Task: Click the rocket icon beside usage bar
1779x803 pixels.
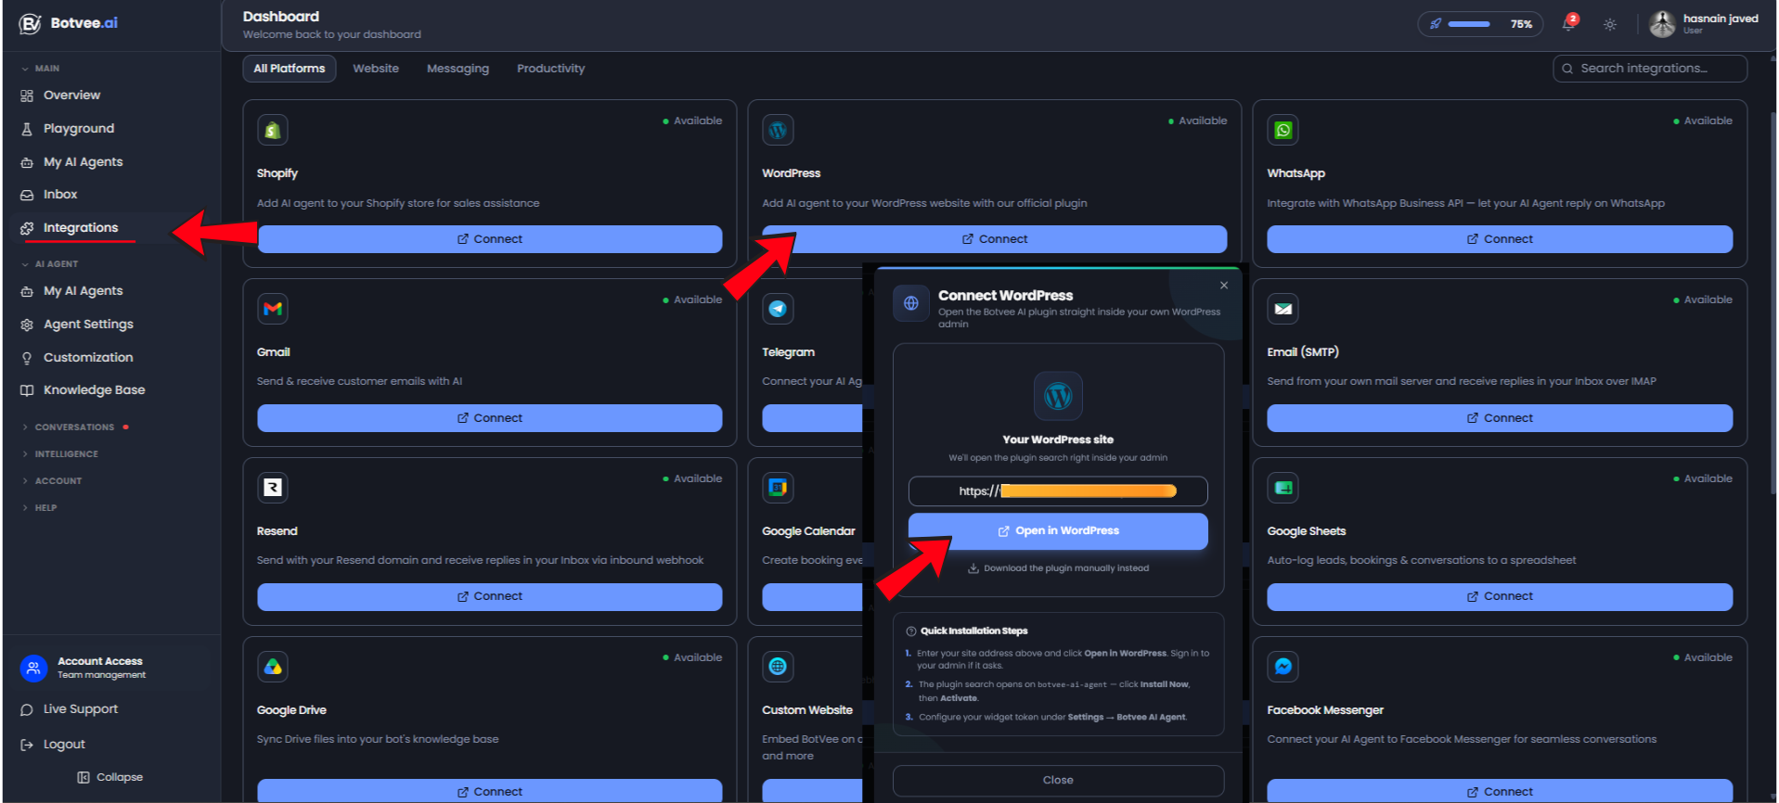Action: pos(1436,24)
